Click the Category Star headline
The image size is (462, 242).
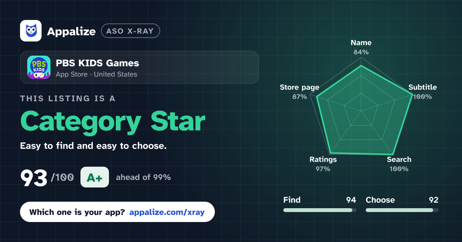pos(112,122)
